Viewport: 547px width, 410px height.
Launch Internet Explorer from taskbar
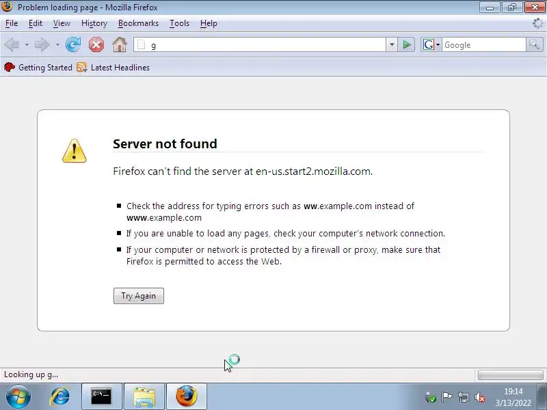click(60, 397)
